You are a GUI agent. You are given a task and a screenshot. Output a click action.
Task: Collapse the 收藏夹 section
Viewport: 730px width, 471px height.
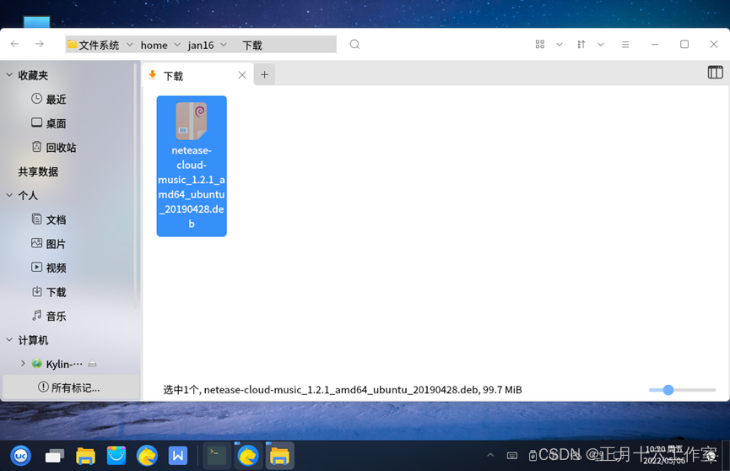pos(9,74)
